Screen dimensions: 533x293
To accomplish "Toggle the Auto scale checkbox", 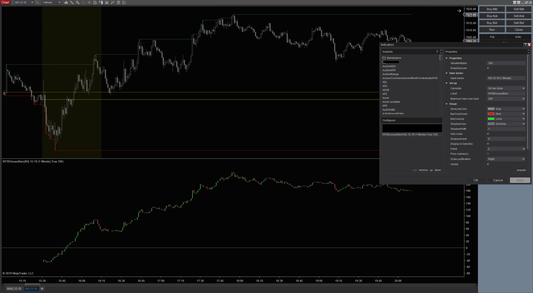I will 488,134.
